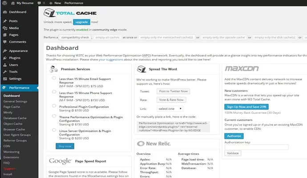Click the WordPress logo icon
Image resolution: width=307 pixels, height=178 pixels.
pyautogui.click(x=4, y=3)
